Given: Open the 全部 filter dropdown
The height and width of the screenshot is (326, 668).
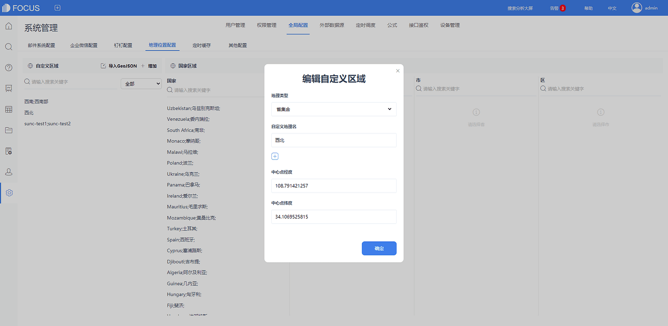Looking at the screenshot, I should point(141,83).
